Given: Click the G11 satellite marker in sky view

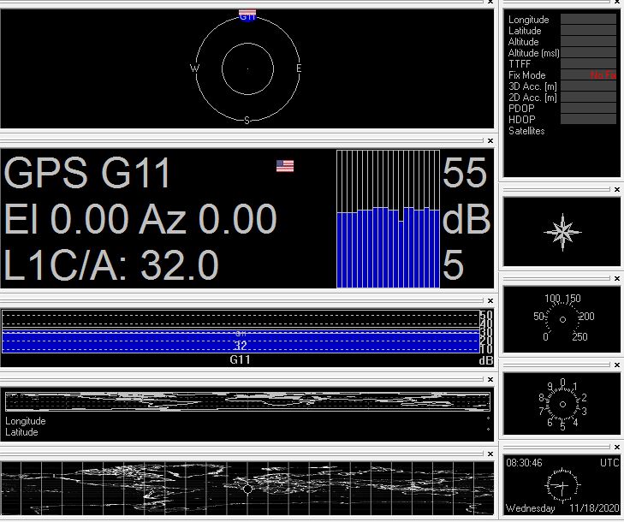Looking at the screenshot, I should pyautogui.click(x=247, y=15).
